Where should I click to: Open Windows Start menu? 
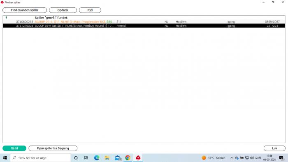click(x=5, y=158)
